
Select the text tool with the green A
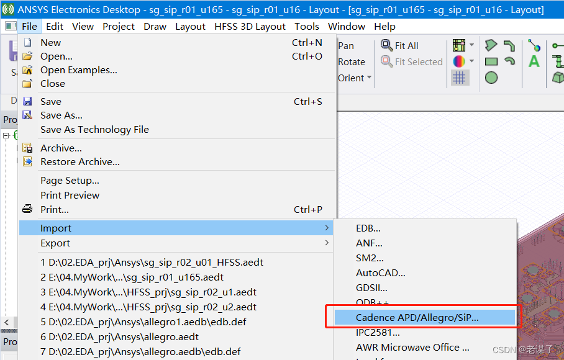click(534, 61)
